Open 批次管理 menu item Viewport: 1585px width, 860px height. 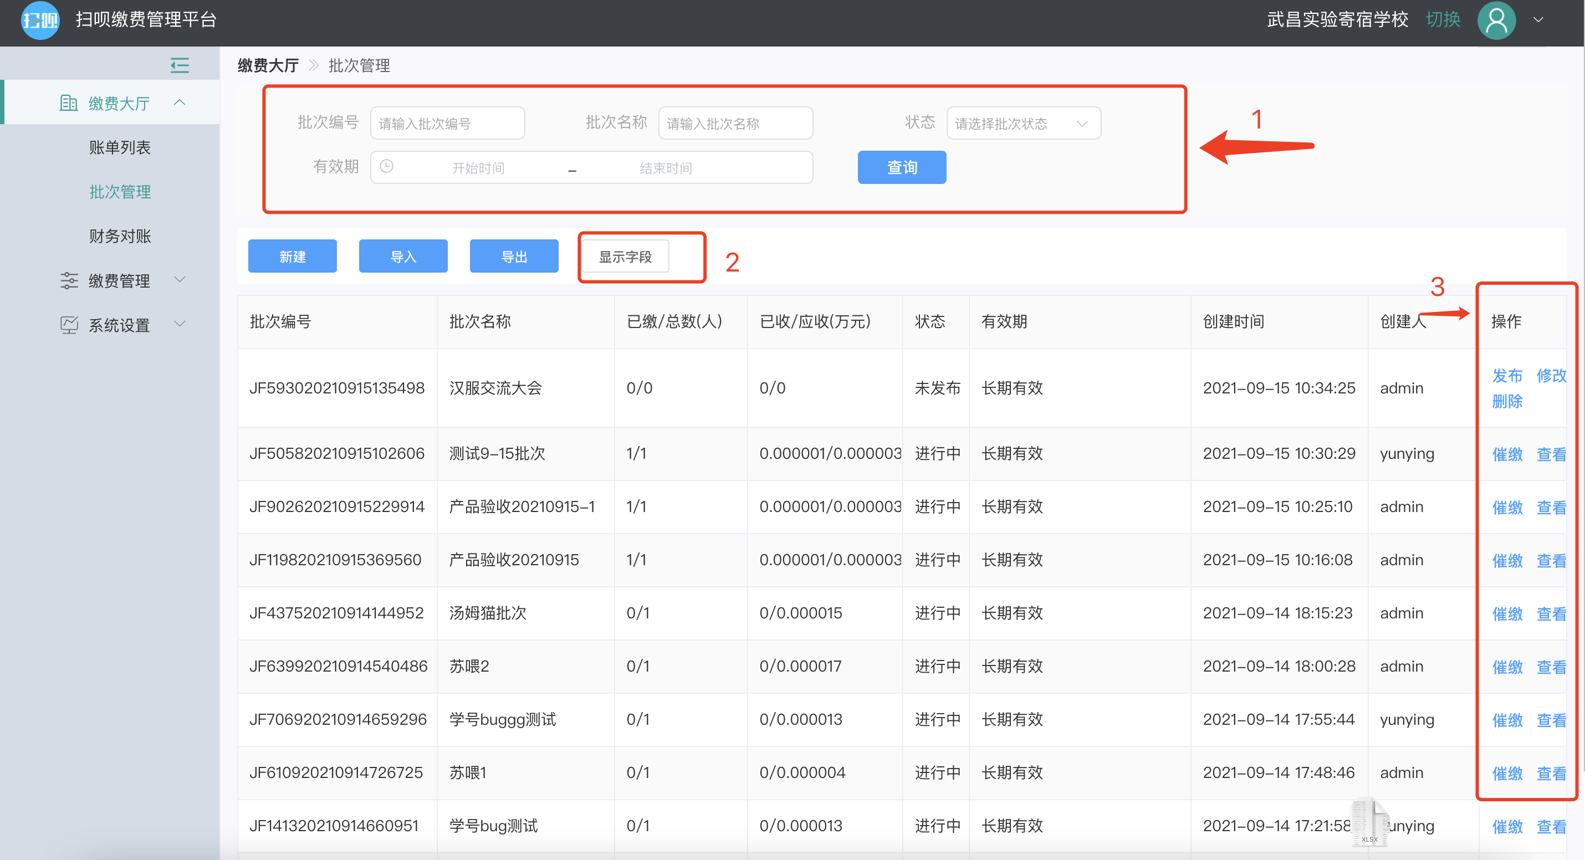[x=120, y=192]
